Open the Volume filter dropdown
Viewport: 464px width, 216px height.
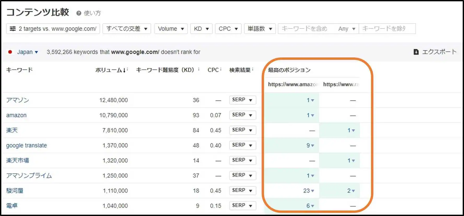coord(171,29)
